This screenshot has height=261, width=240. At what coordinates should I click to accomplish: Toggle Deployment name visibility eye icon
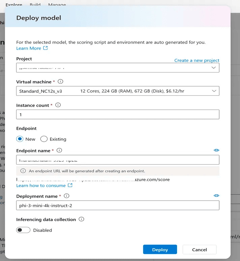click(216, 196)
